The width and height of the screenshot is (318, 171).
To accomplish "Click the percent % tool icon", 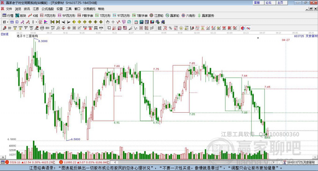I will tap(170, 28).
